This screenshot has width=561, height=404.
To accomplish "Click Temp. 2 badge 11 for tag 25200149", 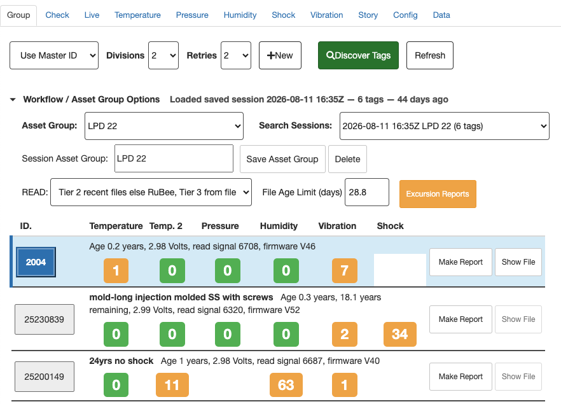I will tap(172, 385).
